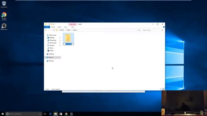The image size is (207, 116).
Task: Switch to large icons view in status bar
Action: 163,89
